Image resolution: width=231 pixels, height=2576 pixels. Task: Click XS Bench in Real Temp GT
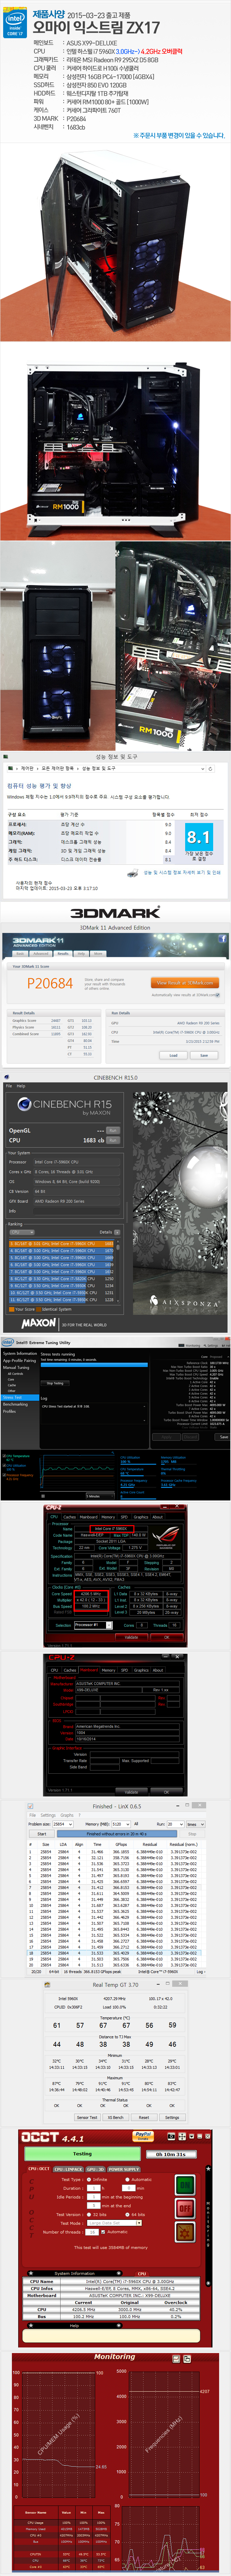pos(116,2117)
